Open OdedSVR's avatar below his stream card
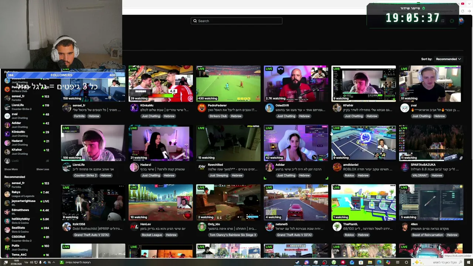 coord(269,108)
